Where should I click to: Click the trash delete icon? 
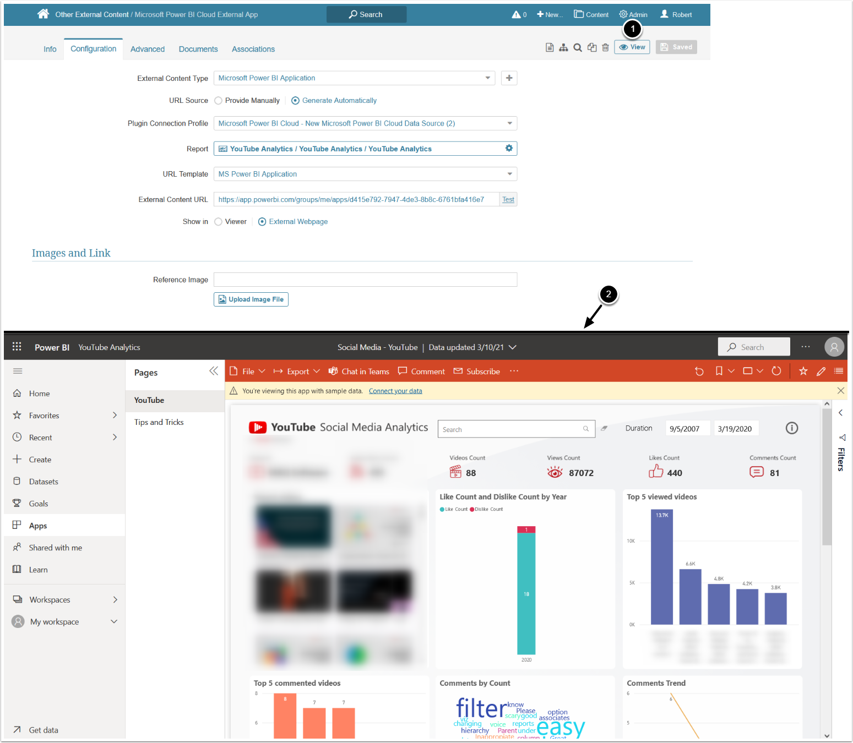605,47
